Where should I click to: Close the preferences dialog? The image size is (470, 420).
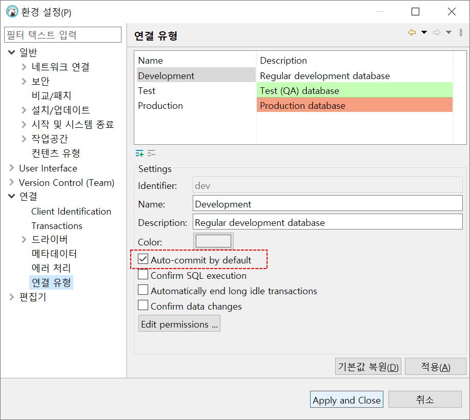pos(452,12)
